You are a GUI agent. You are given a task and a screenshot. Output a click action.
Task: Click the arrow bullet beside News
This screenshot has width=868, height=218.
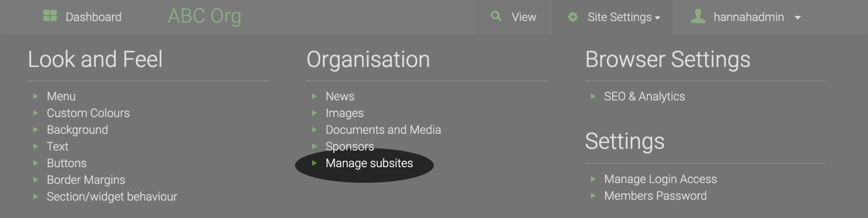[314, 96]
